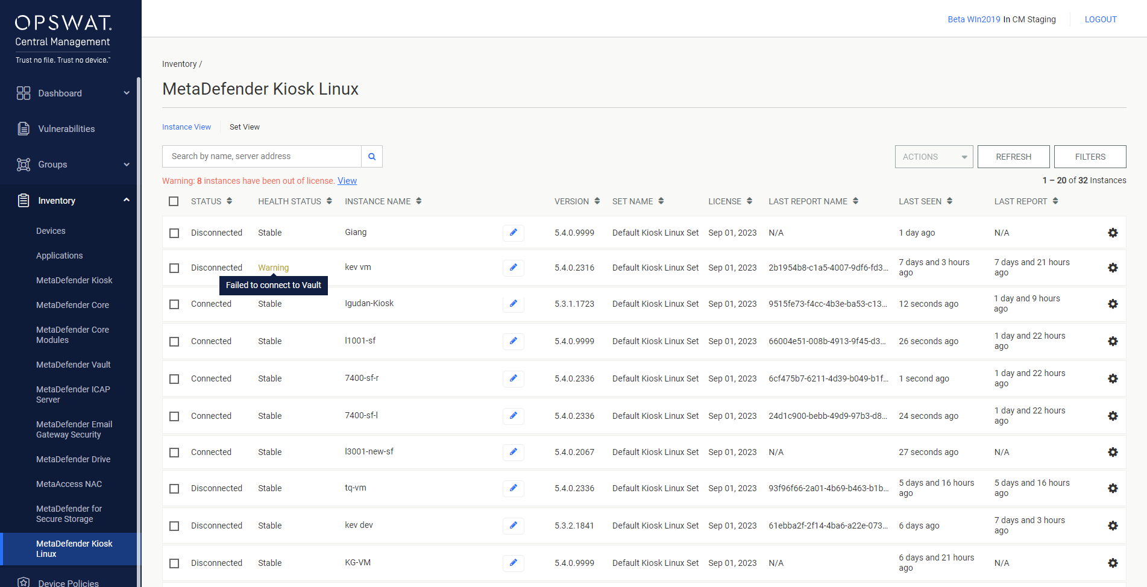Edit the l3001-new-sf instance name
1147x587 pixels.
coord(514,452)
